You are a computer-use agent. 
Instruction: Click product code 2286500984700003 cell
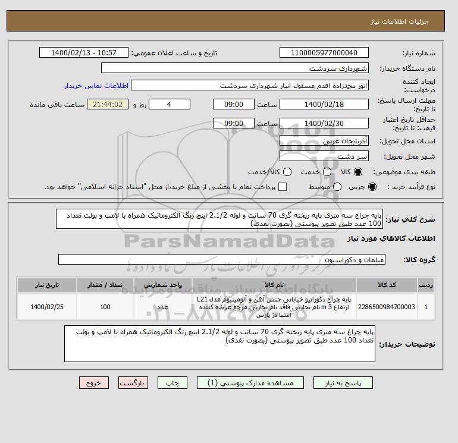click(x=387, y=307)
